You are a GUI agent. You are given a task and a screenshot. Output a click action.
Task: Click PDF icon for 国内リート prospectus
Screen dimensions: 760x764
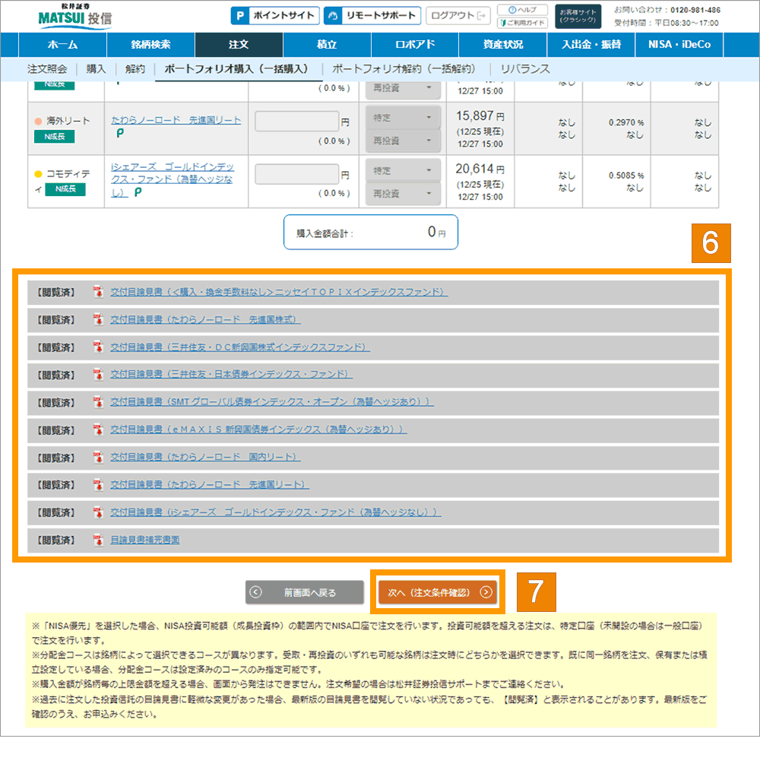(98, 458)
